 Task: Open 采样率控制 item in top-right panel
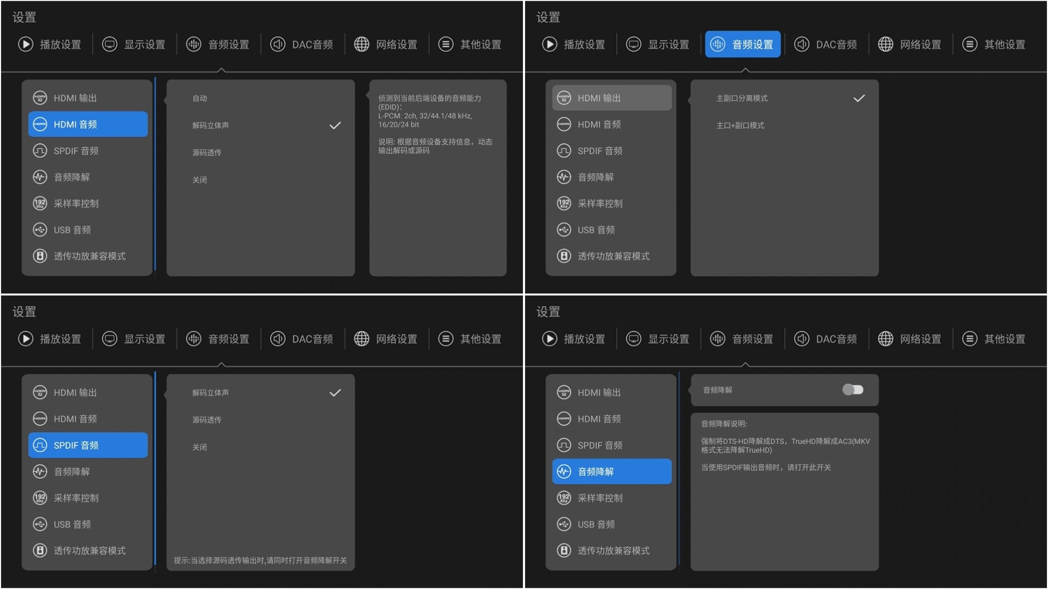coord(612,203)
